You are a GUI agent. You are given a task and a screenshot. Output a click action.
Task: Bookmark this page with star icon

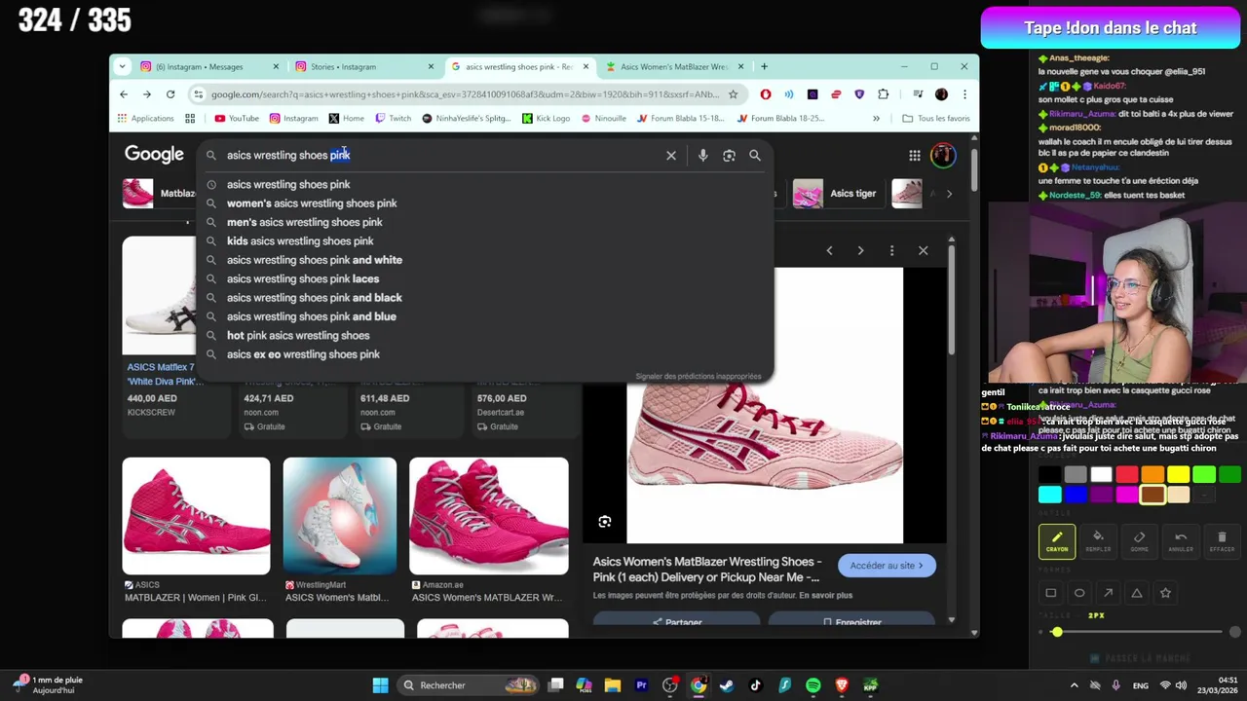coord(734,94)
